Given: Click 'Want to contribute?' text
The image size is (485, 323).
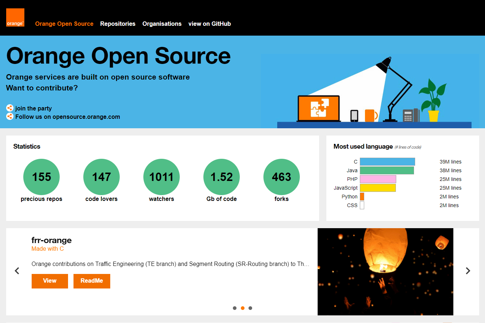Looking at the screenshot, I should click(x=42, y=88).
